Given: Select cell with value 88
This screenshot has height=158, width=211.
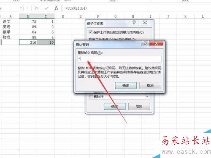Looking at the screenshot, I should (28, 37).
